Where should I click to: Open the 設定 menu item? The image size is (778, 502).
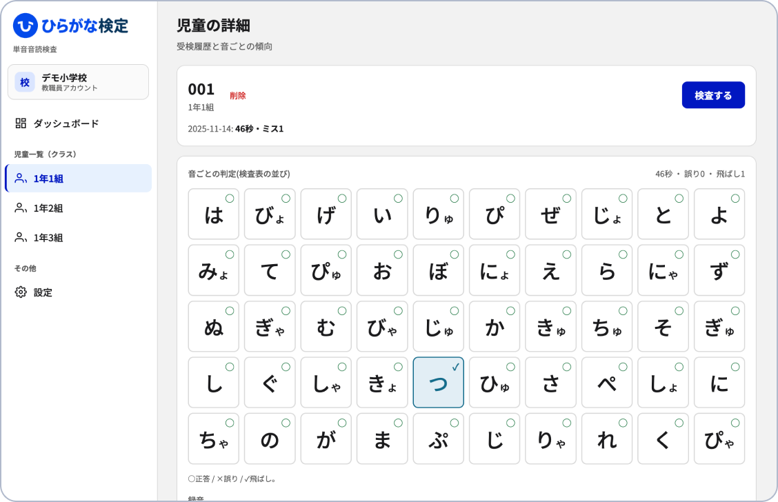(x=79, y=292)
